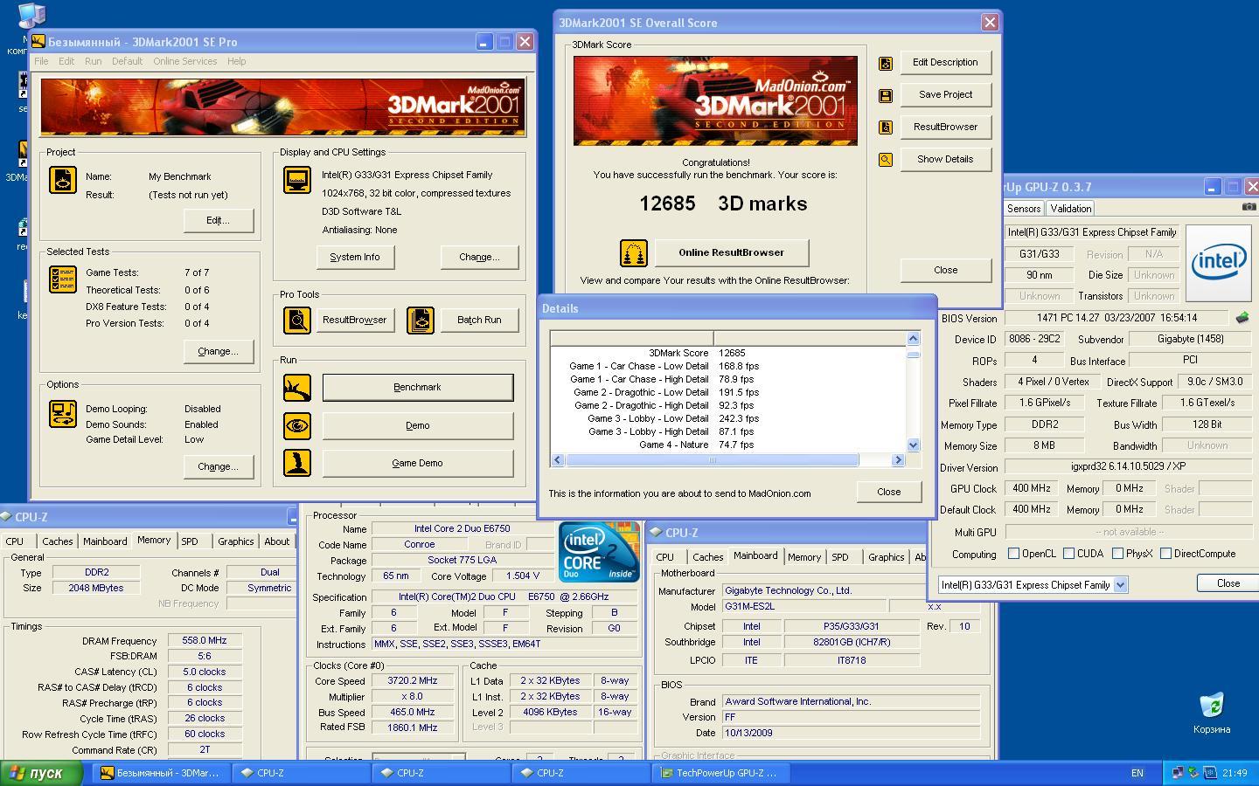1259x786 pixels.
Task: Click the CPU-Z Mainboard window title icon
Action: [657, 533]
